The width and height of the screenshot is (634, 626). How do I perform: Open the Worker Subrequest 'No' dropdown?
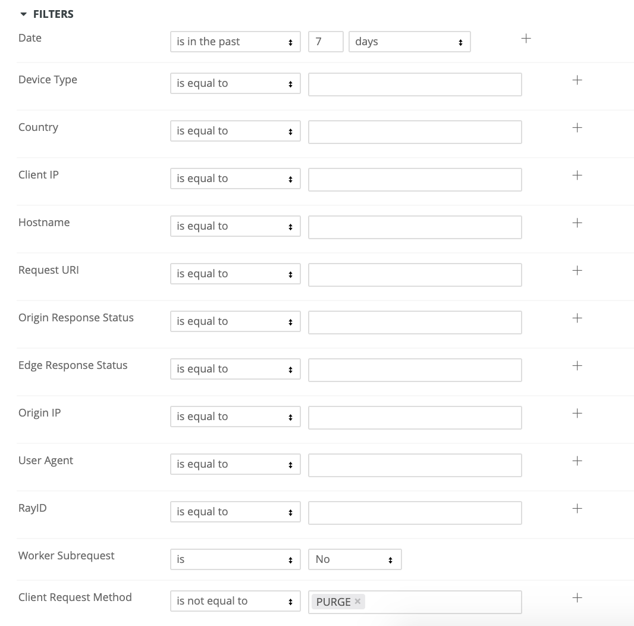354,559
